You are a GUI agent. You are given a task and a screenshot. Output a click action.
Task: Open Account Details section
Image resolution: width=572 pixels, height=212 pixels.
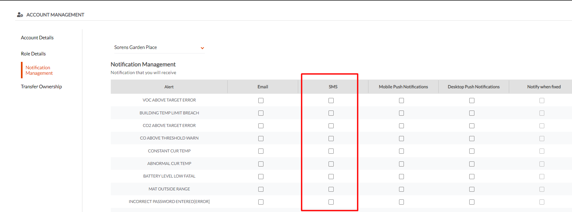[37, 38]
